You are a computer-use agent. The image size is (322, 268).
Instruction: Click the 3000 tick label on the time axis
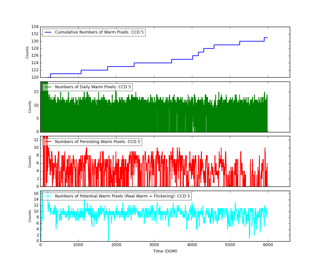click(154, 245)
